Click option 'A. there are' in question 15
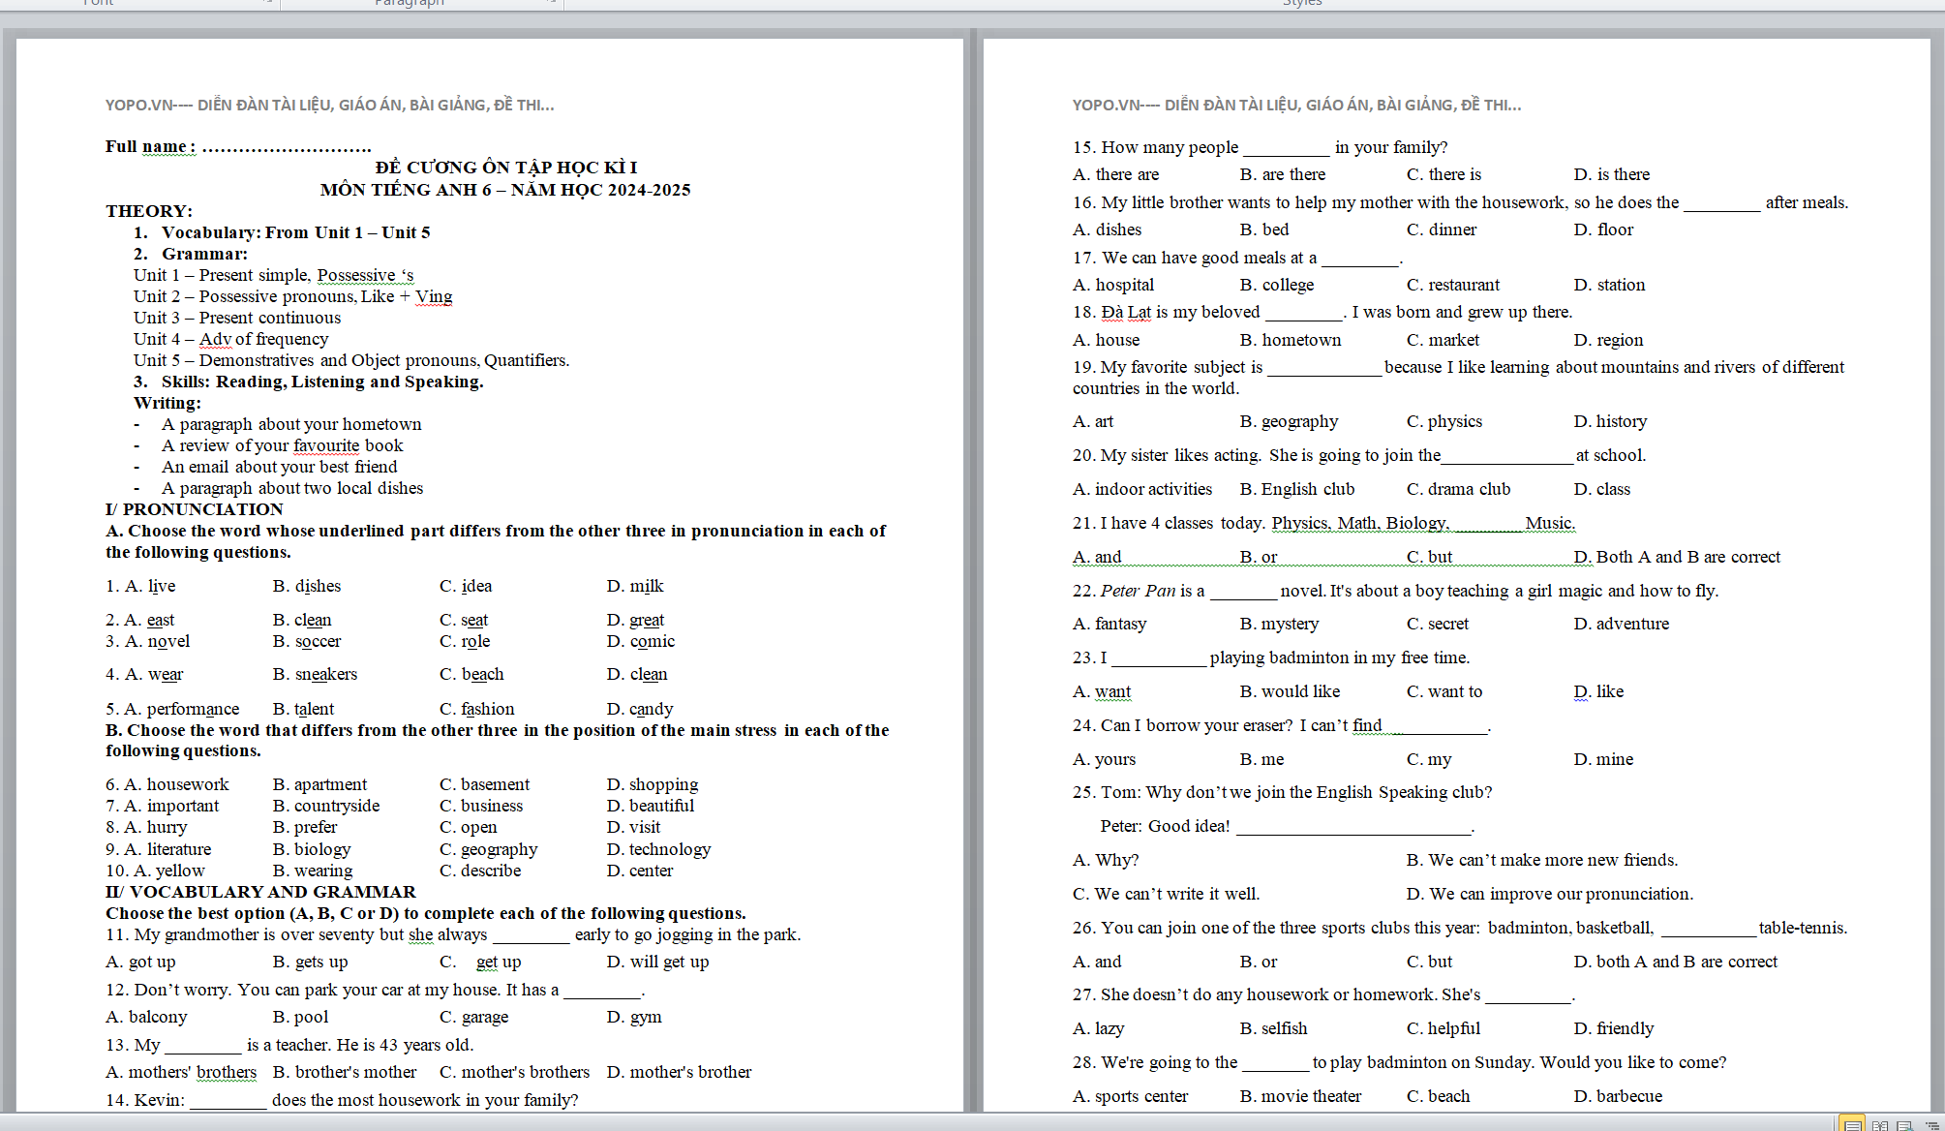Screen dimensions: 1945x1131 1115,174
